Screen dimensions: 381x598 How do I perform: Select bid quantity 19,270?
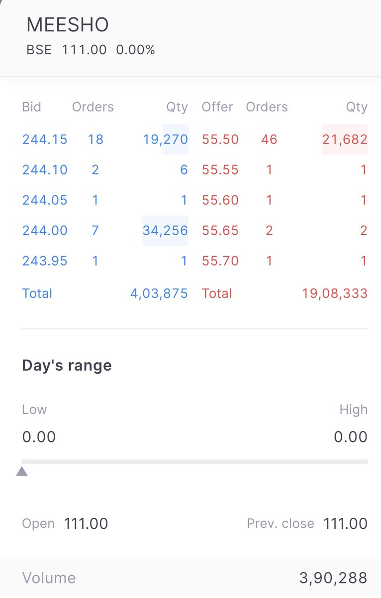point(166,140)
